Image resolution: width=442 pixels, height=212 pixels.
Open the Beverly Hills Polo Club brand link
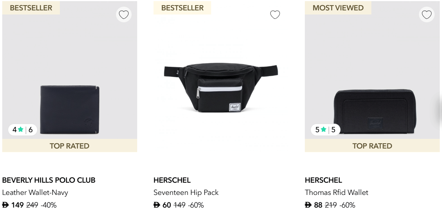49,180
